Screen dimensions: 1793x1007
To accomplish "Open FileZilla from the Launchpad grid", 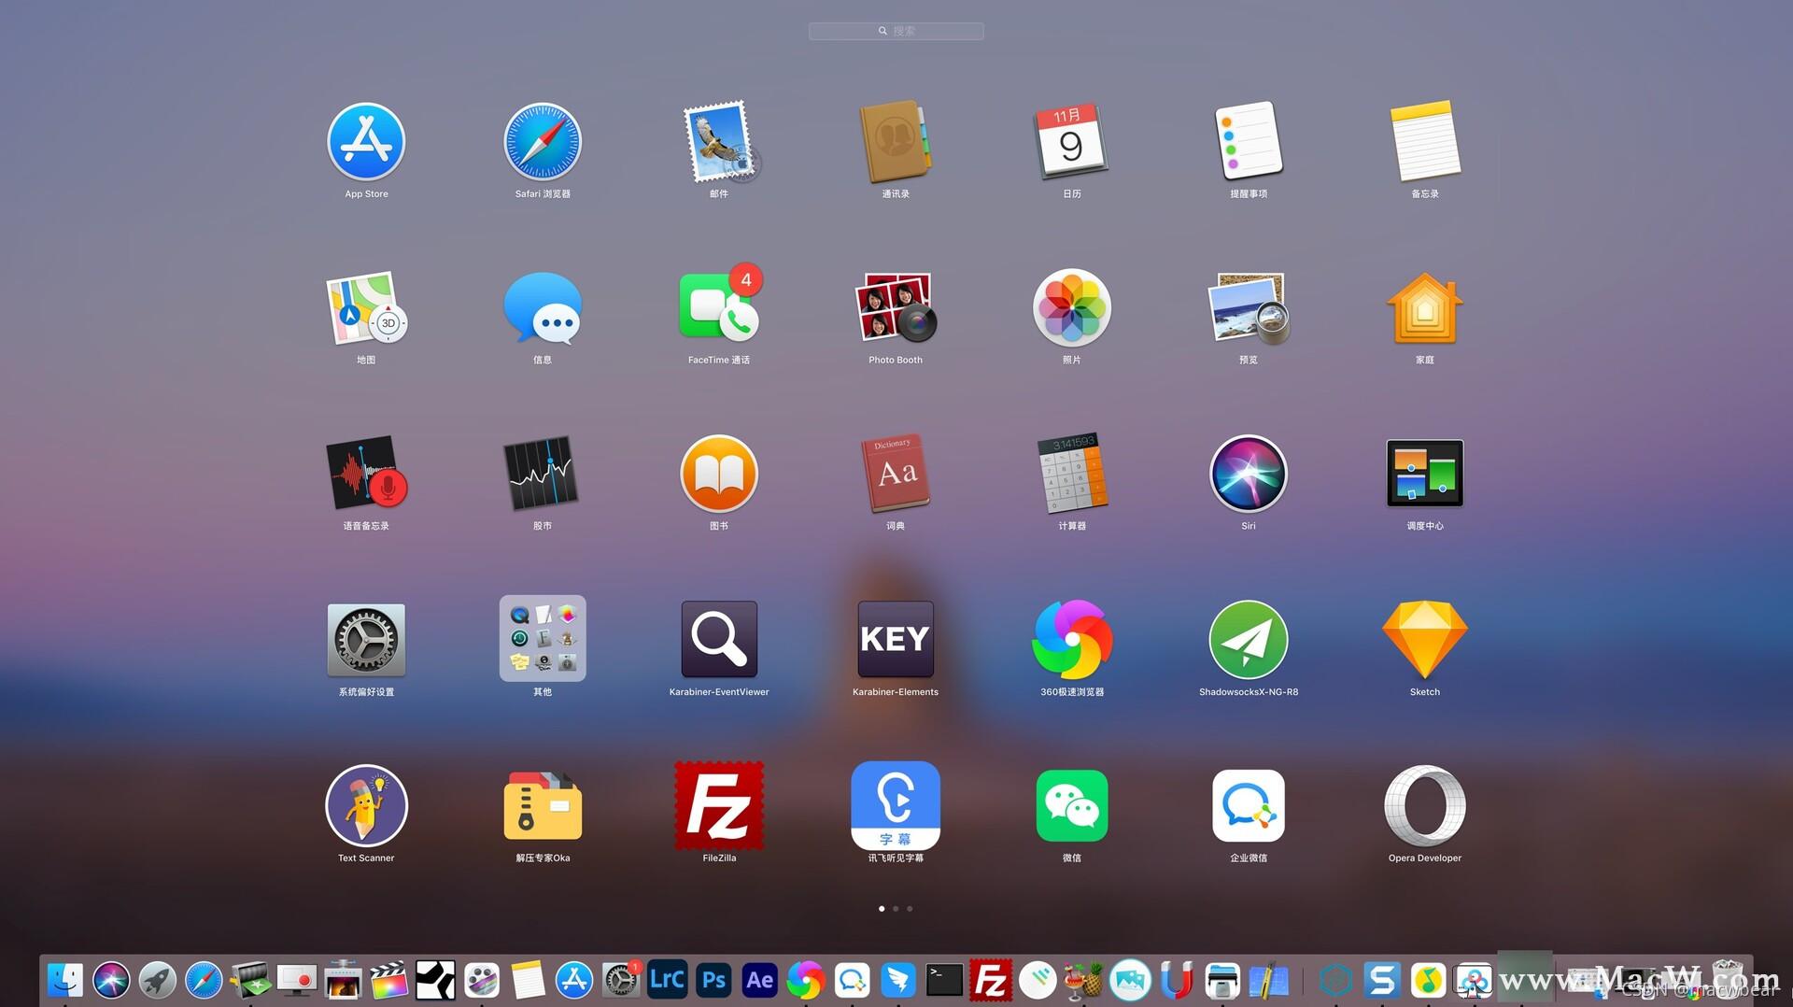I will pos(719,805).
